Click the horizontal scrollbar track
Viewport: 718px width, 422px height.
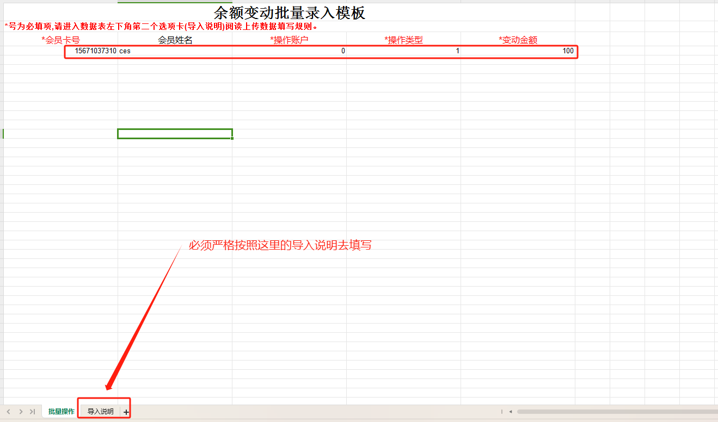[615, 412]
